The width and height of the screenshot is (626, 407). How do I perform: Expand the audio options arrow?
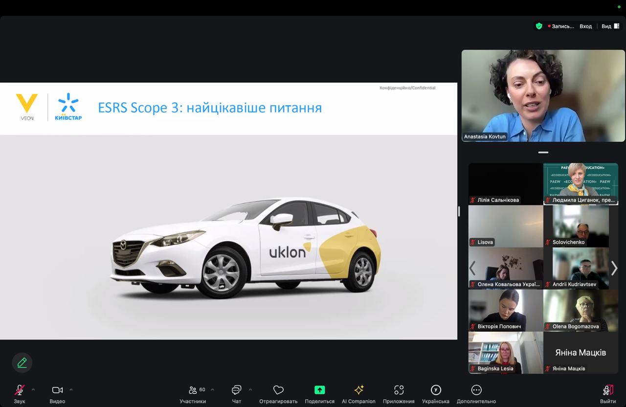tap(33, 390)
